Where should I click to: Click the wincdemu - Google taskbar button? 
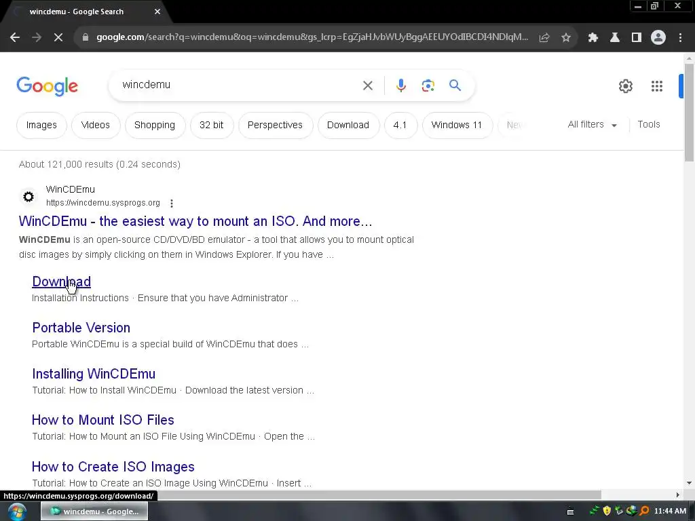pos(94,512)
